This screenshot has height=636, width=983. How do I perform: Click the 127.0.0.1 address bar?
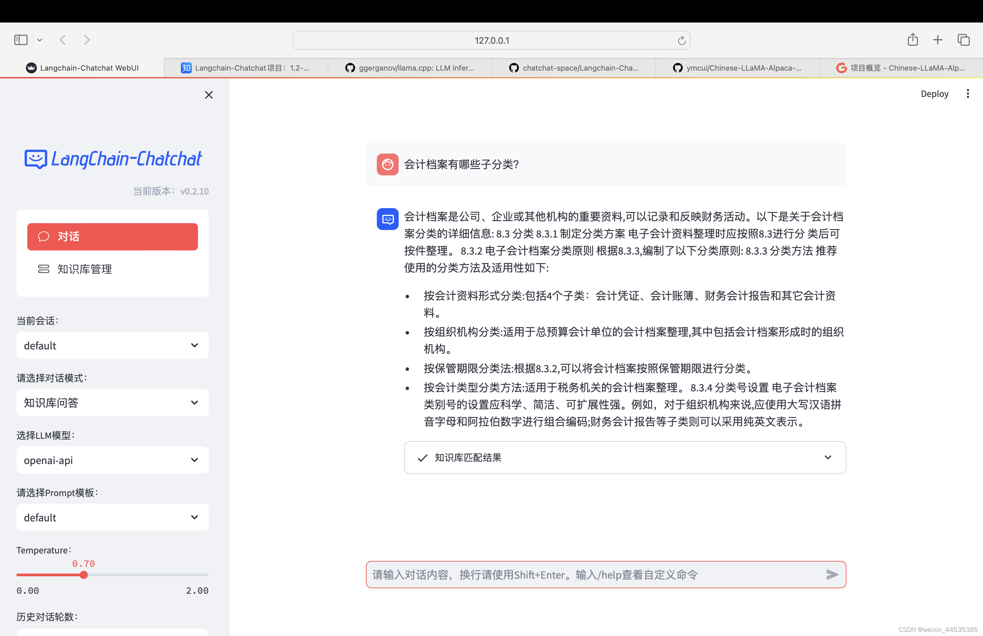491,41
